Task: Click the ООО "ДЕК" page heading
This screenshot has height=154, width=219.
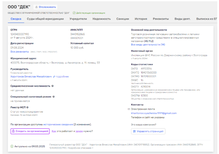Action: 19,7
